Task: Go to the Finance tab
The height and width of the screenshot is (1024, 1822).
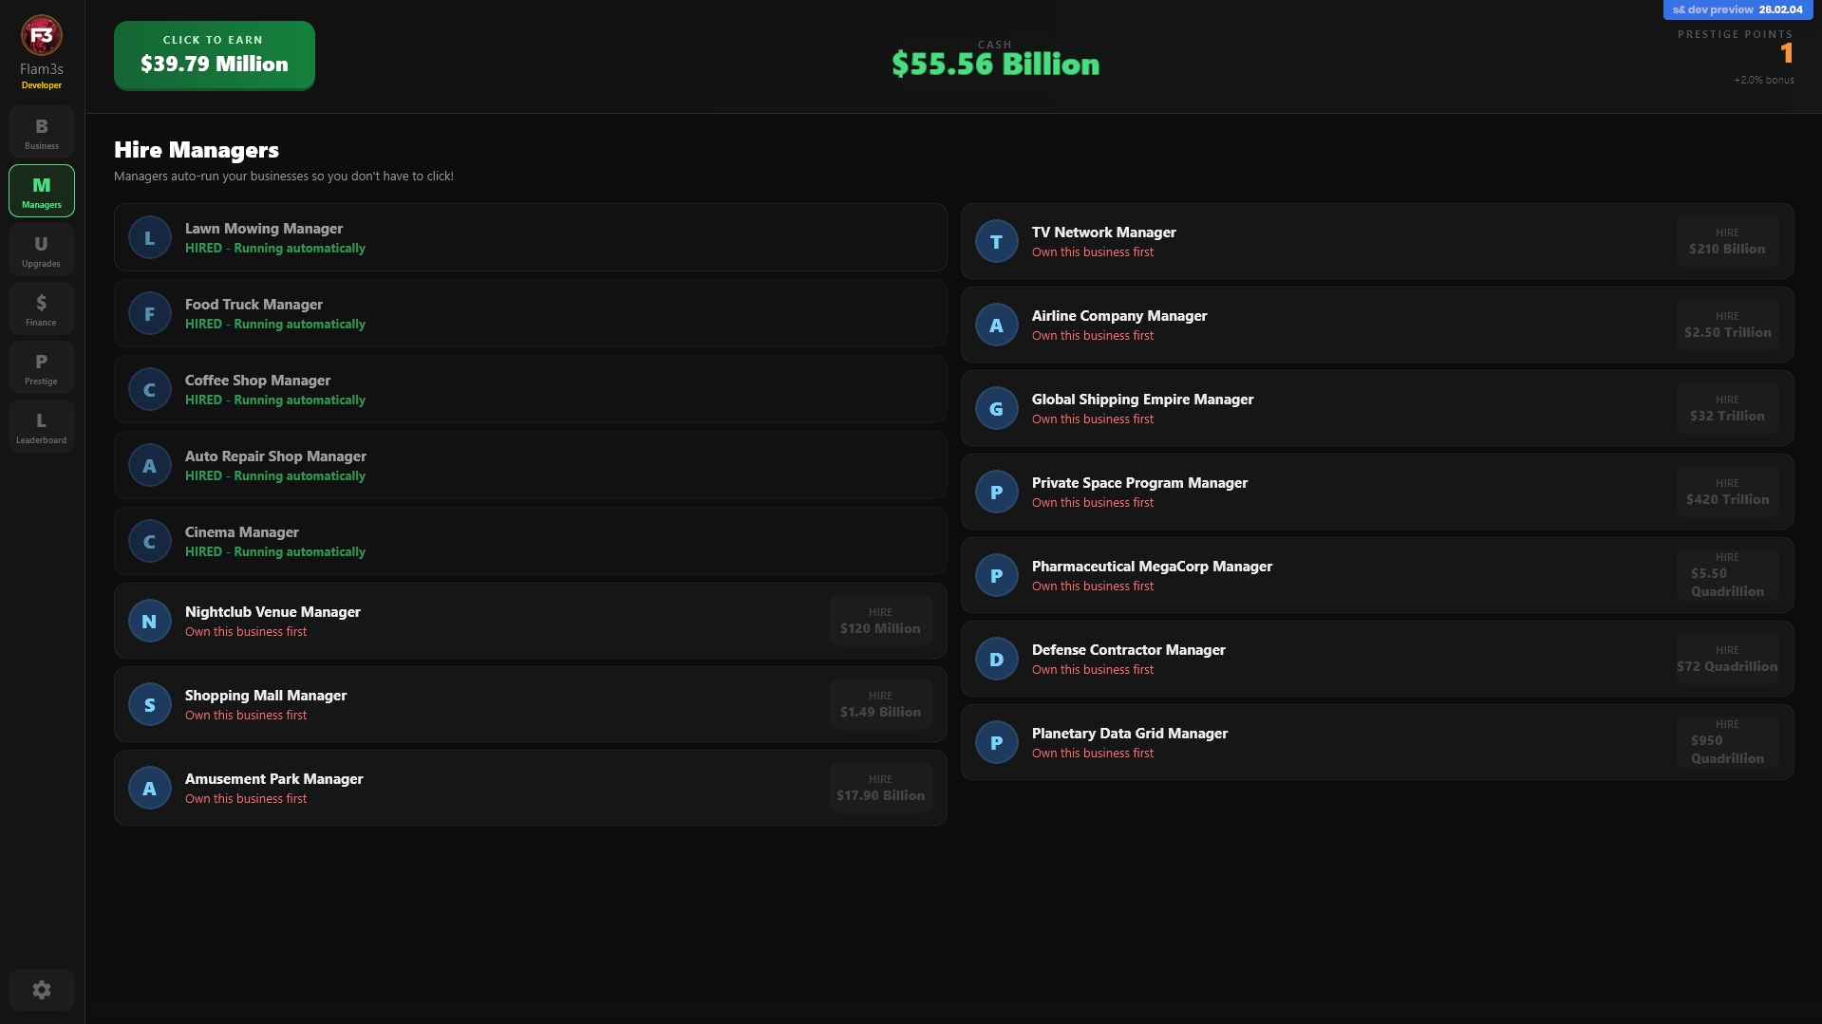Action: point(42,309)
